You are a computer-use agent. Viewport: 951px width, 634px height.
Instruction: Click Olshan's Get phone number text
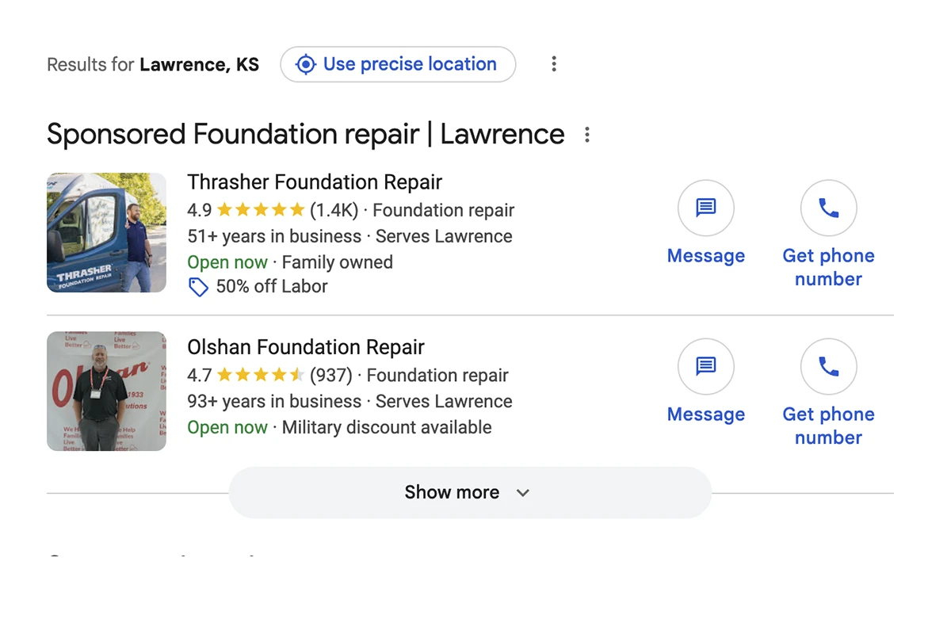(828, 426)
